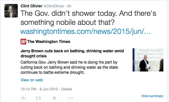
Task: Open the Jerry Brown cuts back headline
Action: pyautogui.click(x=72, y=53)
